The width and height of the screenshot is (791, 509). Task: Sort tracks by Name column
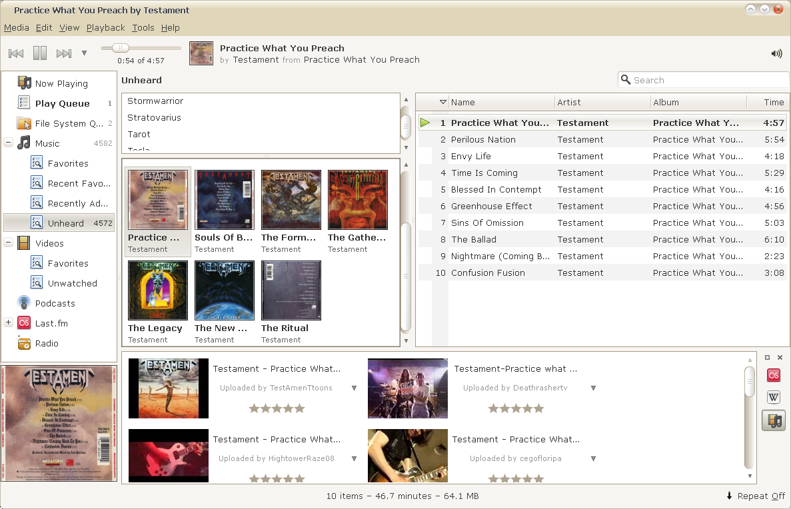pyautogui.click(x=501, y=103)
